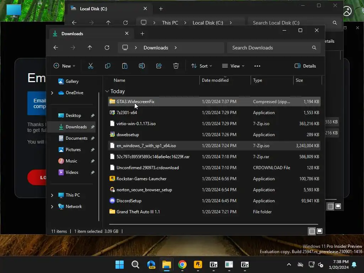Open Pictures in navigation pane
This screenshot has width=364, height=273.
(73, 150)
